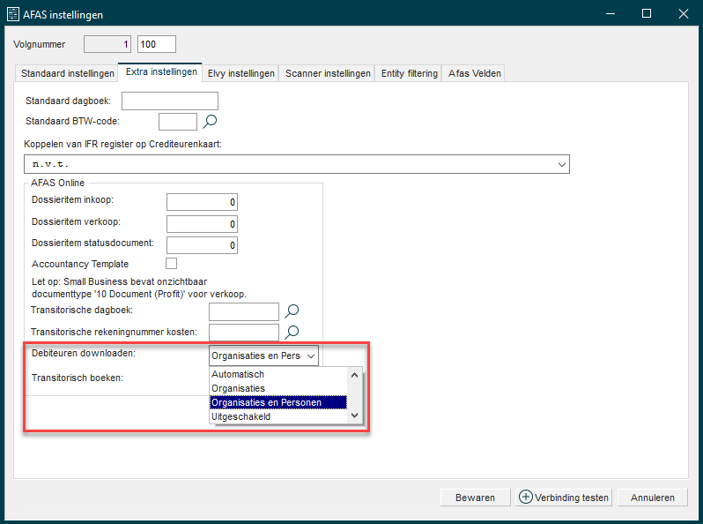703x524 pixels.
Task: Open the Koppelen van IFR register dropdown
Action: pos(561,165)
